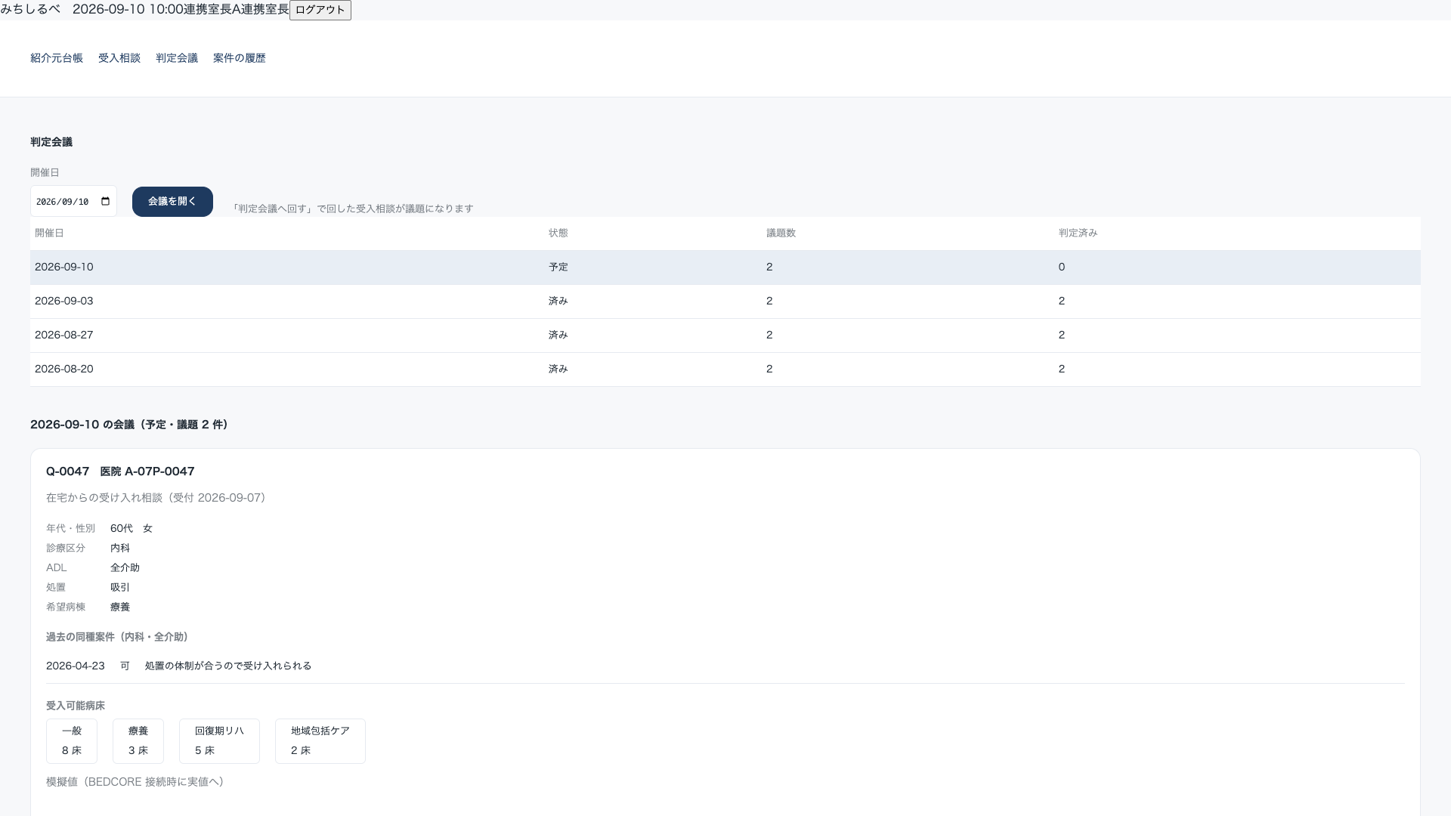Focus the 開催日 date input field
The width and height of the screenshot is (1451, 816).
coord(73,201)
